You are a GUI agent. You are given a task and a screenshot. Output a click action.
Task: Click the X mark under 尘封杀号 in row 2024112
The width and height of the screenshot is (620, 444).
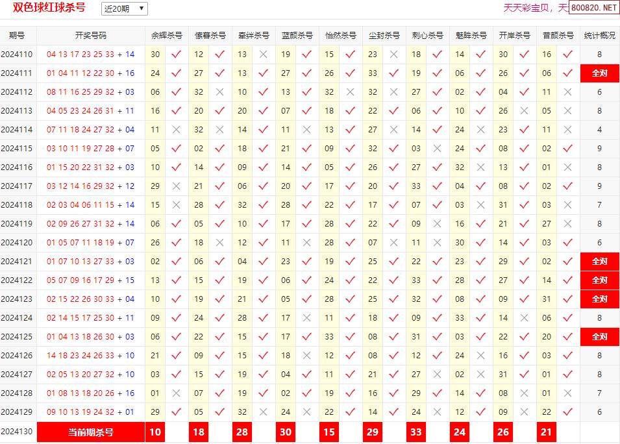394,92
